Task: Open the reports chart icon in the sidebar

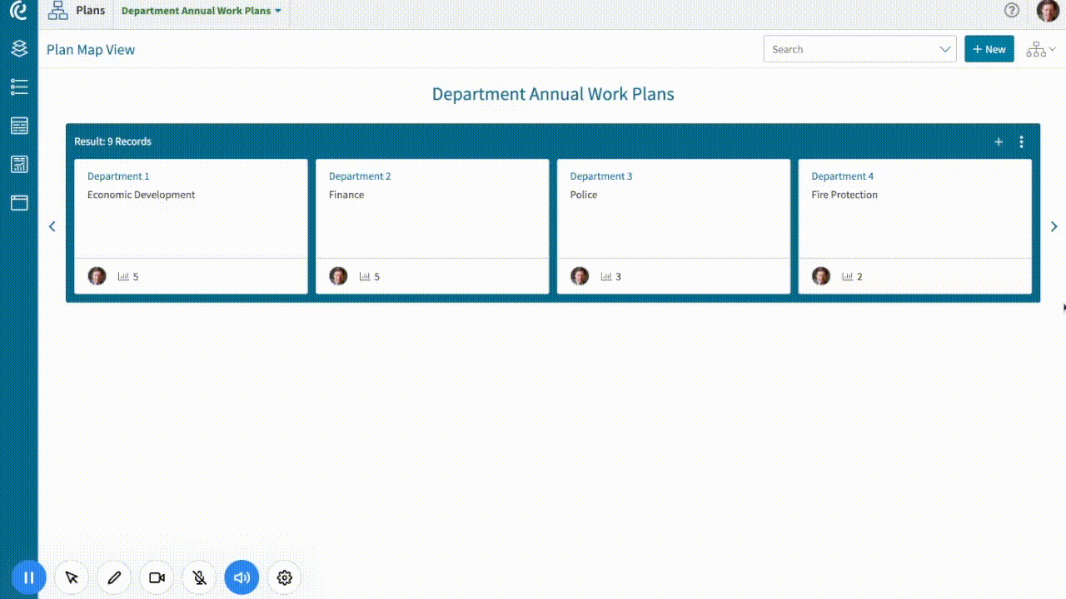Action: 18,164
